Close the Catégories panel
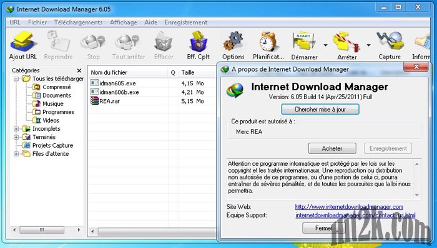This screenshot has width=437, height=248. click(x=79, y=70)
